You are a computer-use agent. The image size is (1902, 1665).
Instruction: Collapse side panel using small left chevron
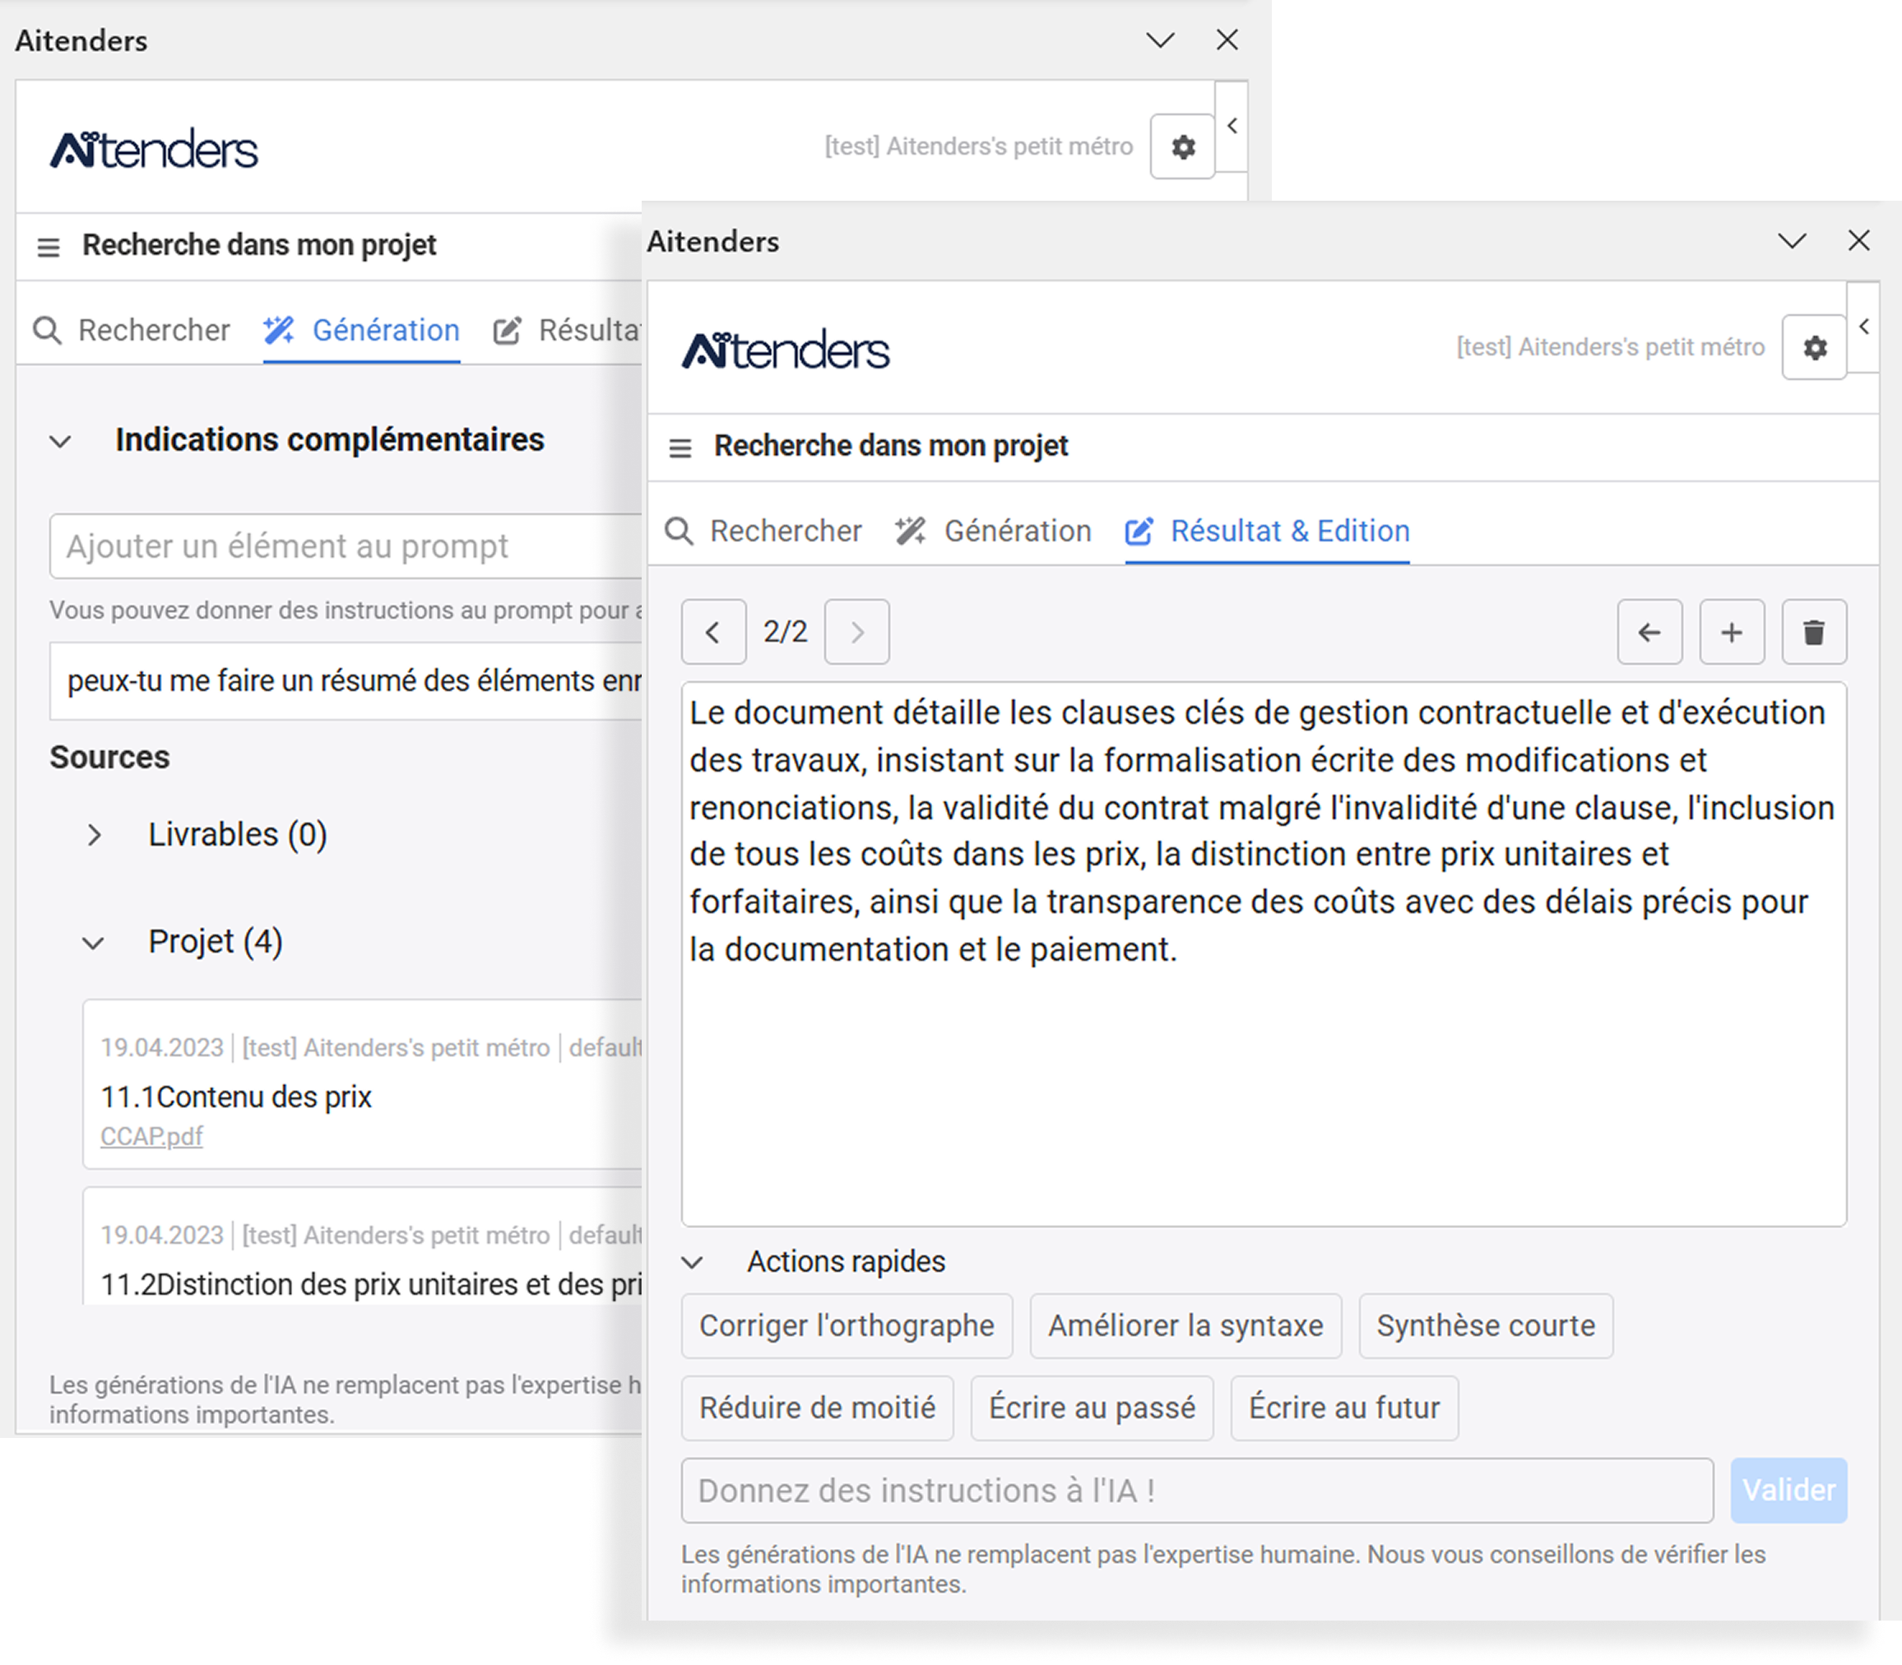pyautogui.click(x=1864, y=327)
